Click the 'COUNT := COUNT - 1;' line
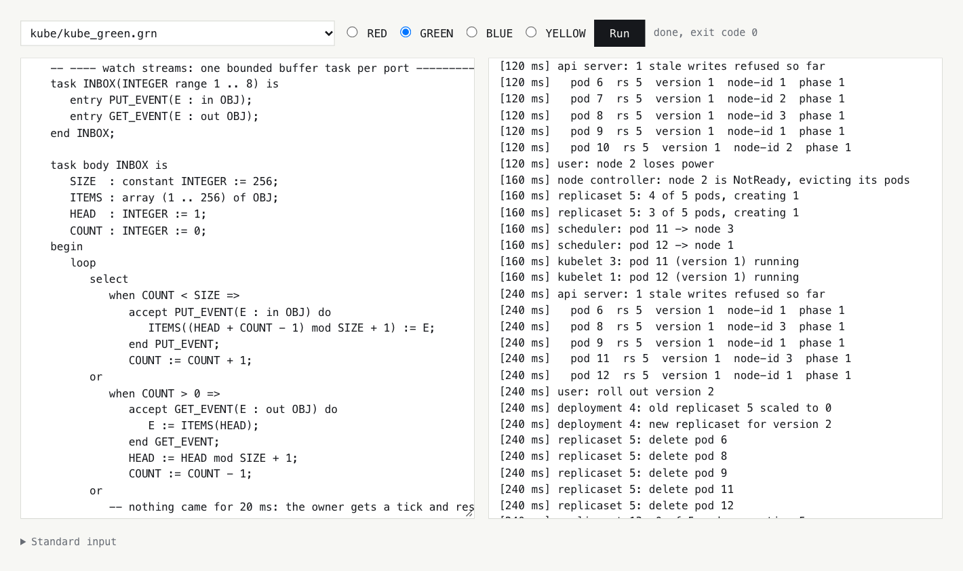This screenshot has width=963, height=571. point(191,474)
